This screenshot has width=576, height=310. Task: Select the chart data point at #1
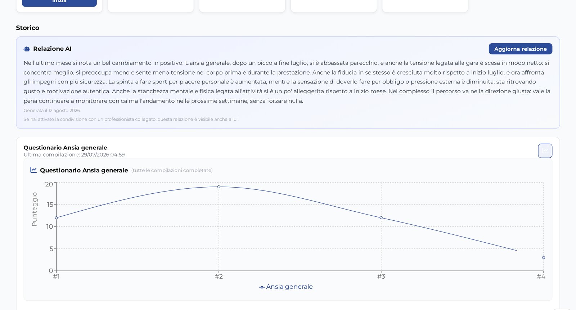pyautogui.click(x=57, y=218)
